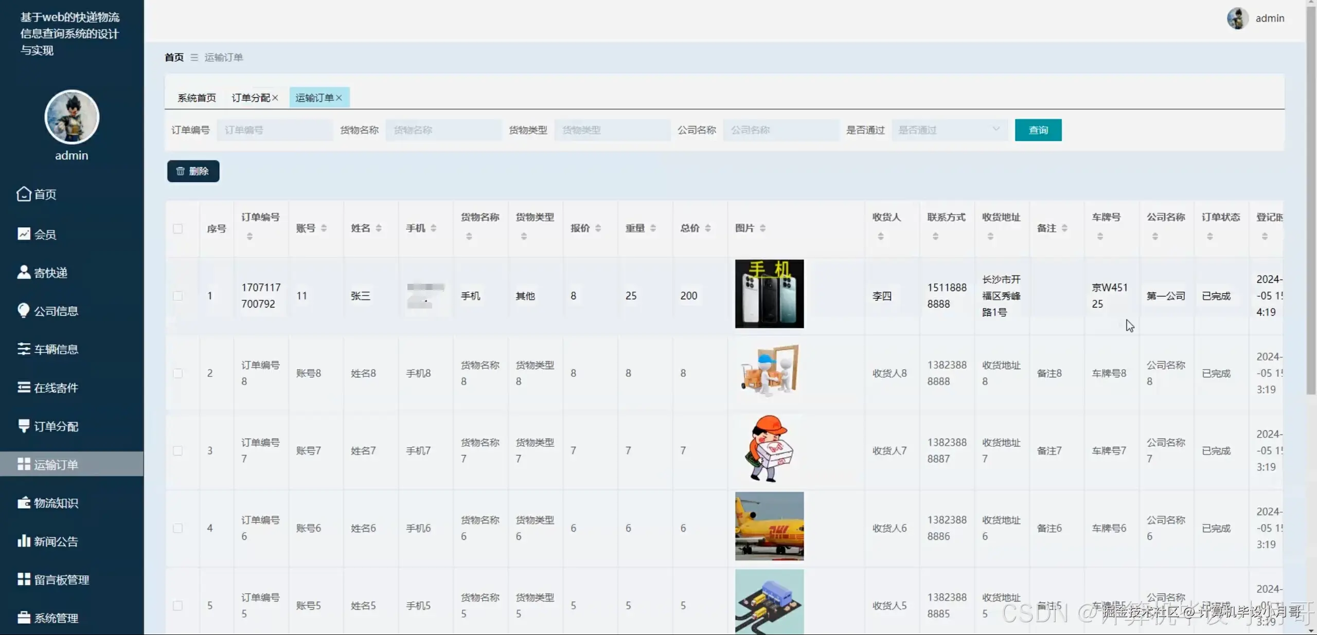Check the row 1 checkbox for 张三
Image resolution: width=1317 pixels, height=635 pixels.
coord(178,296)
